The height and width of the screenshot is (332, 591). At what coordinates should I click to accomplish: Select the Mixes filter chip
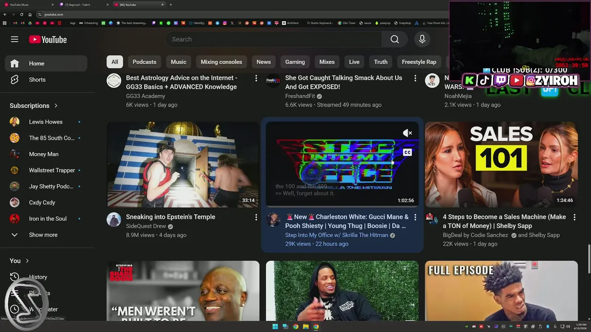pyautogui.click(x=327, y=62)
